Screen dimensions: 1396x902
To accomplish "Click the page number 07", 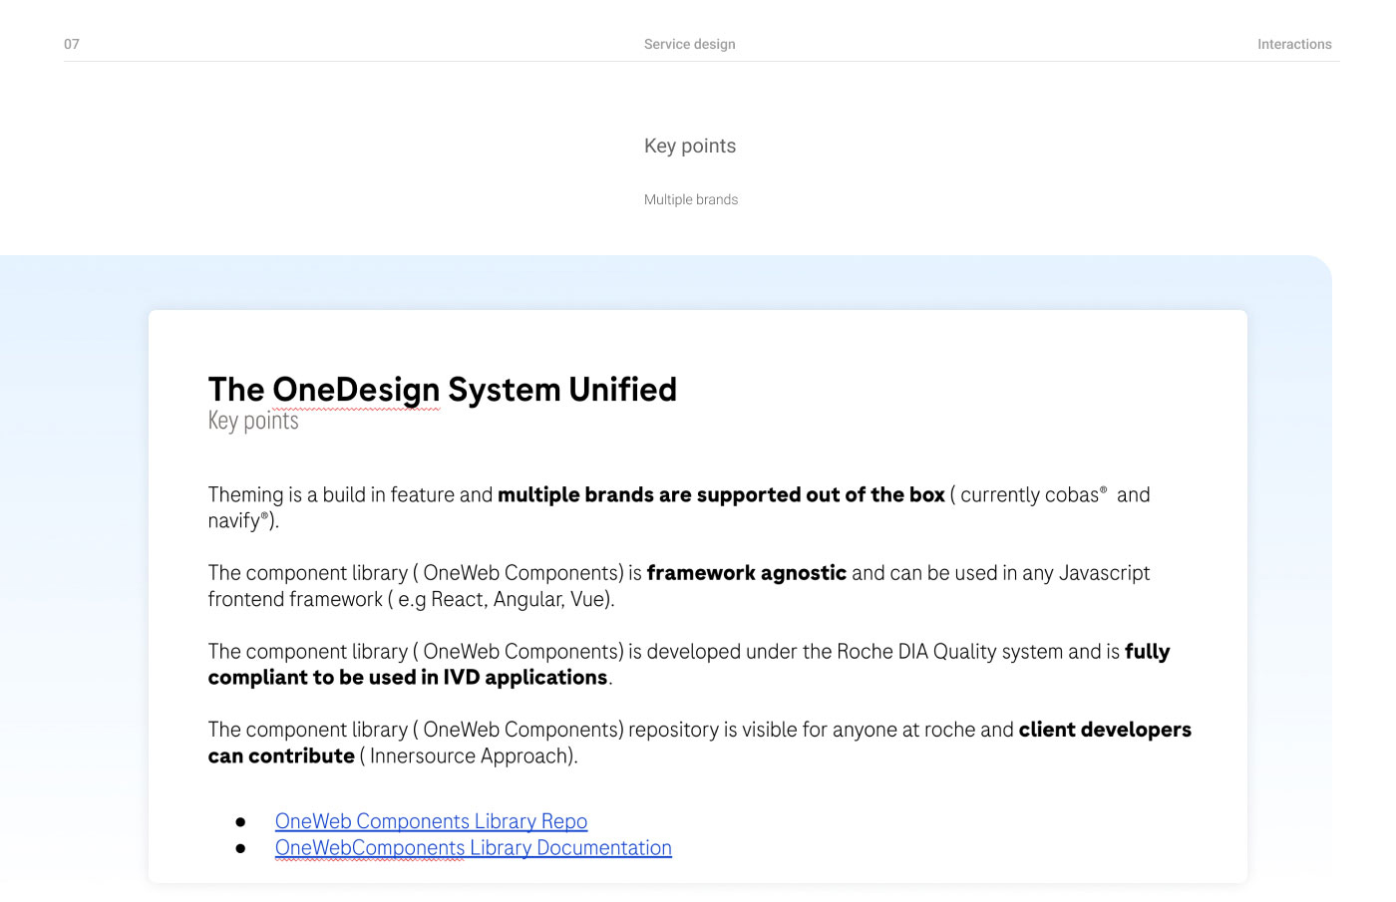I will coord(72,44).
